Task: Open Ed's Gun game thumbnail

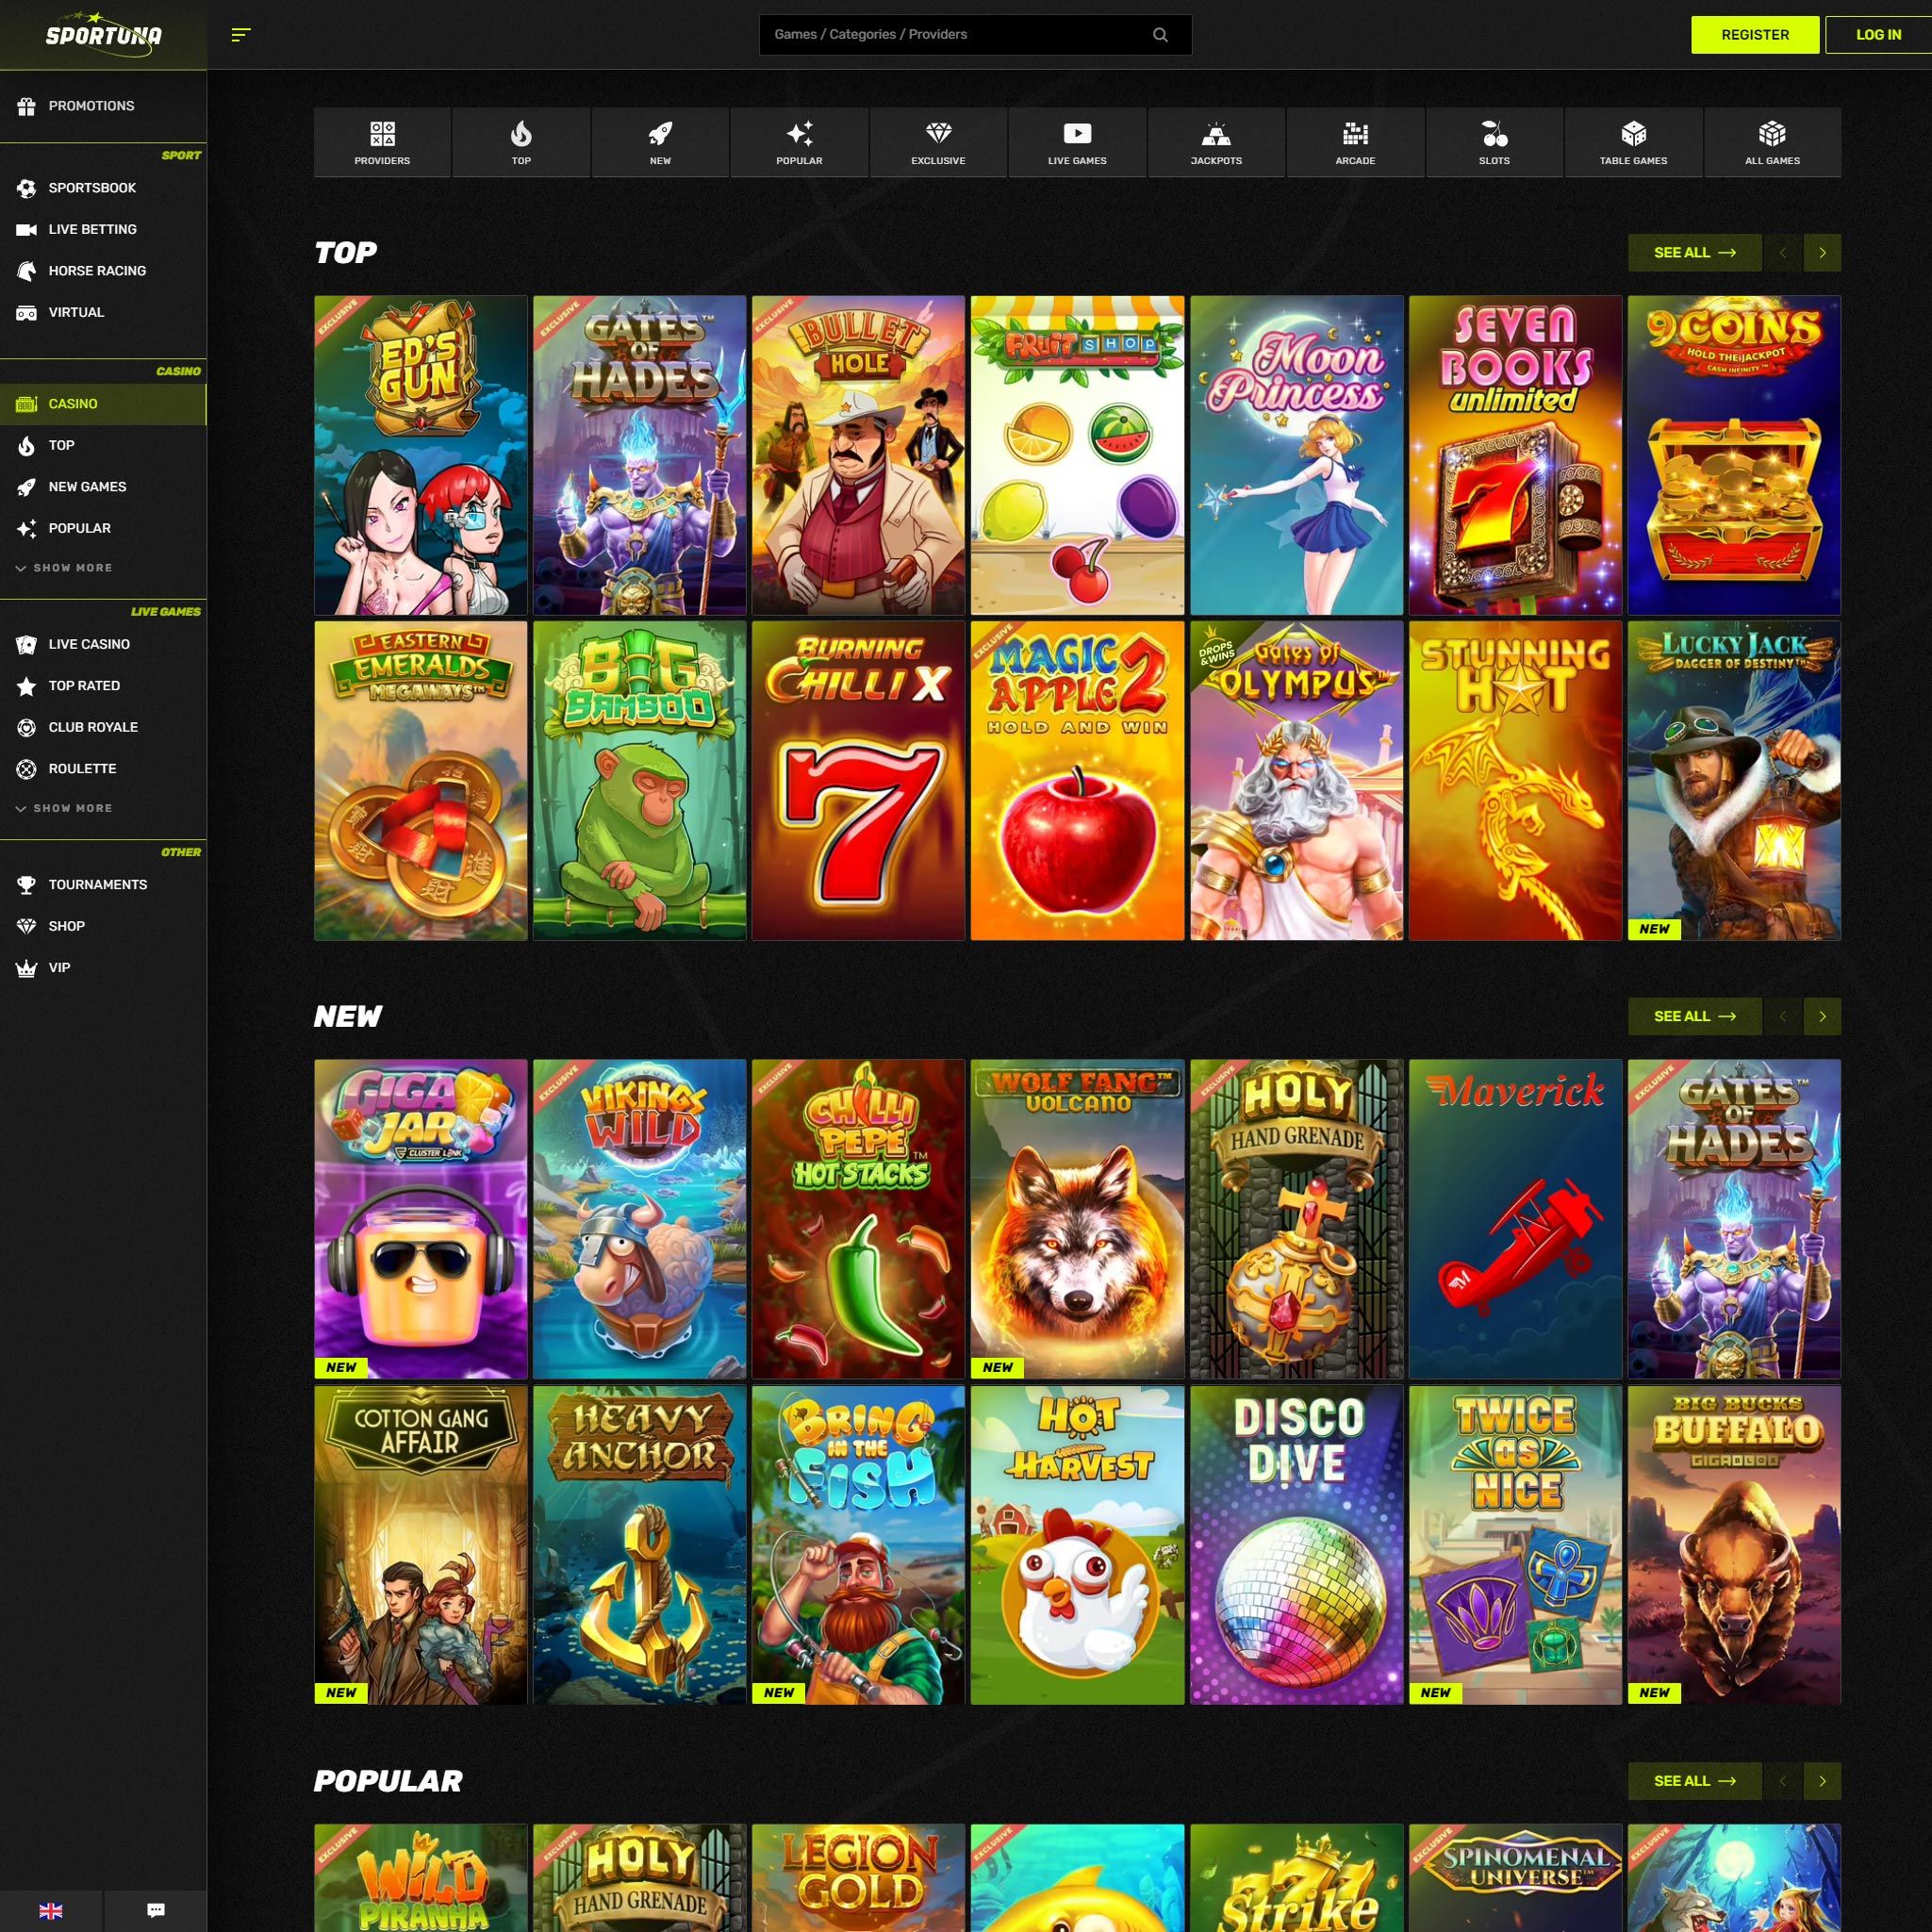Action: click(x=421, y=455)
